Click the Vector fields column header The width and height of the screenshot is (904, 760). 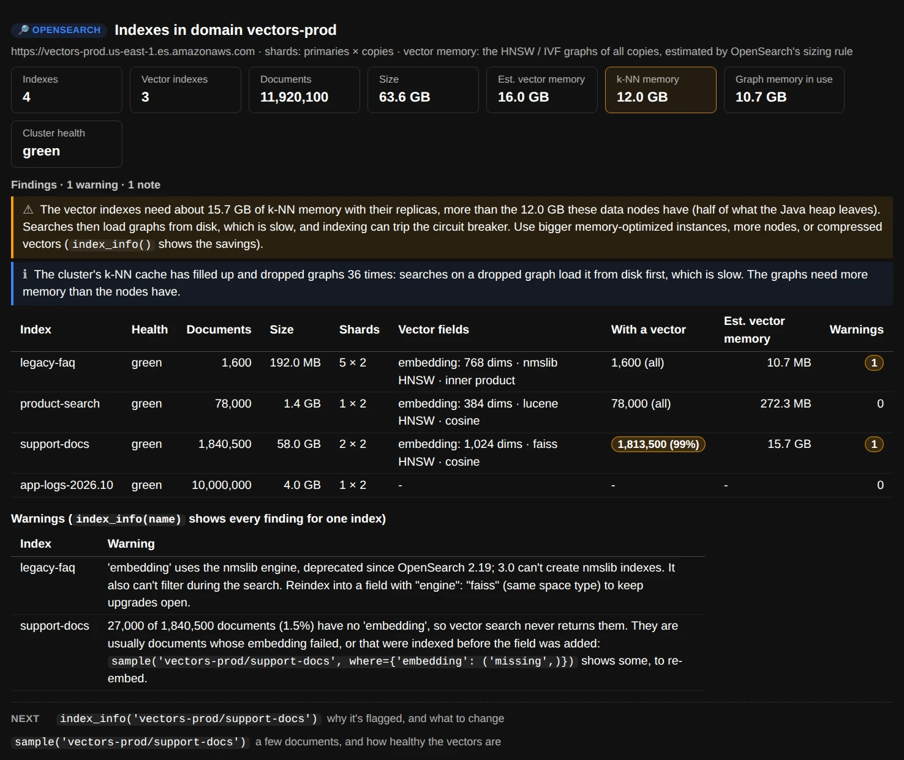click(x=434, y=329)
